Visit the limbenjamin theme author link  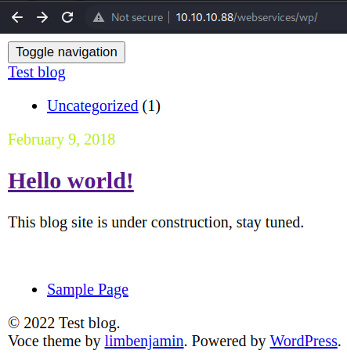click(144, 341)
